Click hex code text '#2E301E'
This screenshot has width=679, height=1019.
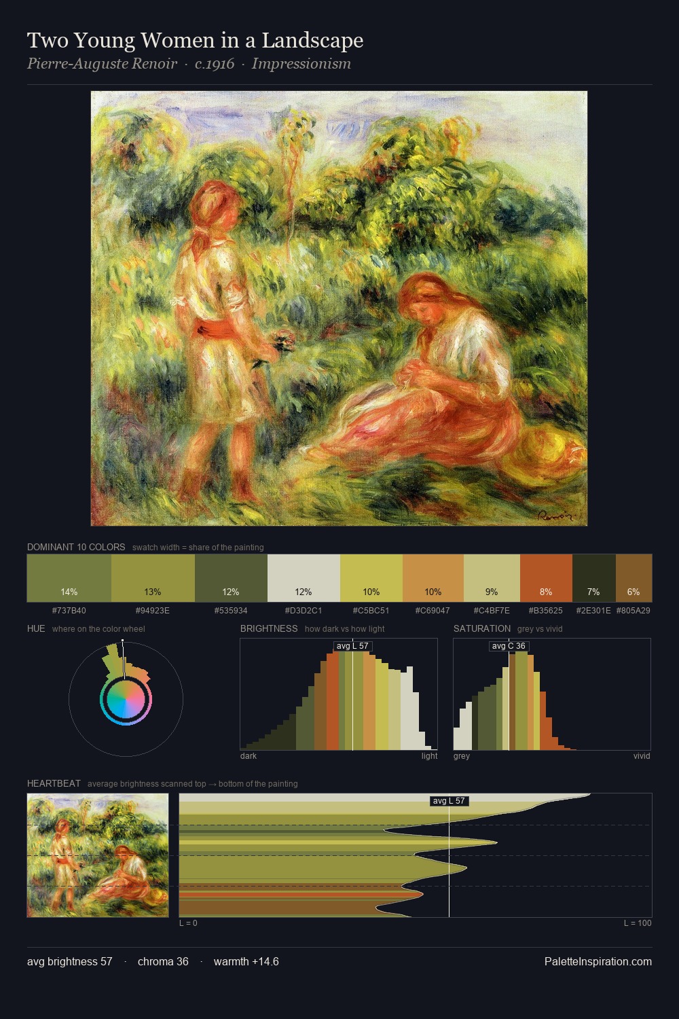[593, 610]
